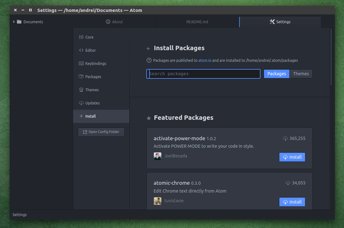Install the activate-power-mode package
Viewport: 344px width, 228px height.
coord(292,157)
